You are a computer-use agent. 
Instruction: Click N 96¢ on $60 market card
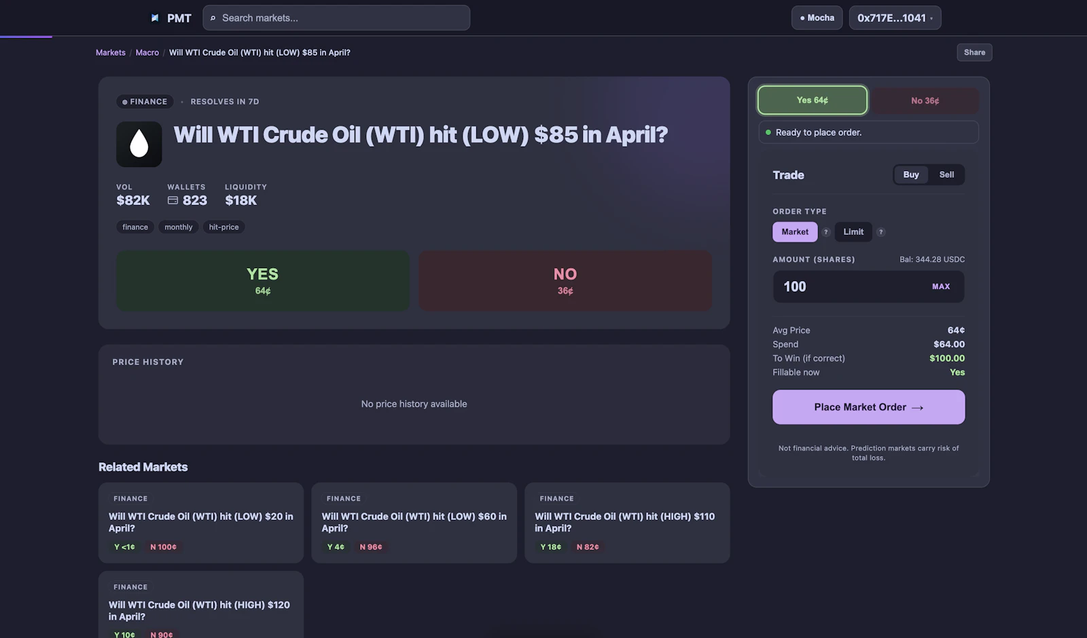coord(371,547)
